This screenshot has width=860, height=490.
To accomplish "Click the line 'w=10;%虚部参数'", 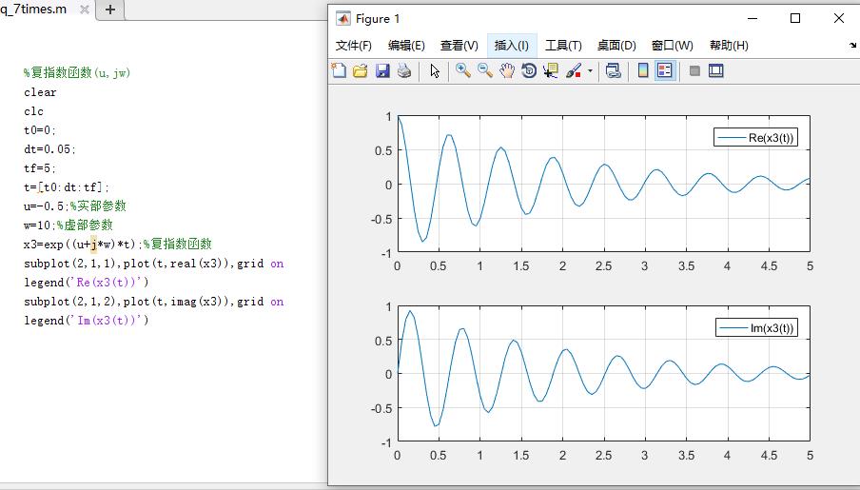I will (68, 225).
